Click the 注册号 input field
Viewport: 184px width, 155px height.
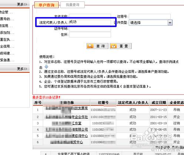[x=150, y=16]
